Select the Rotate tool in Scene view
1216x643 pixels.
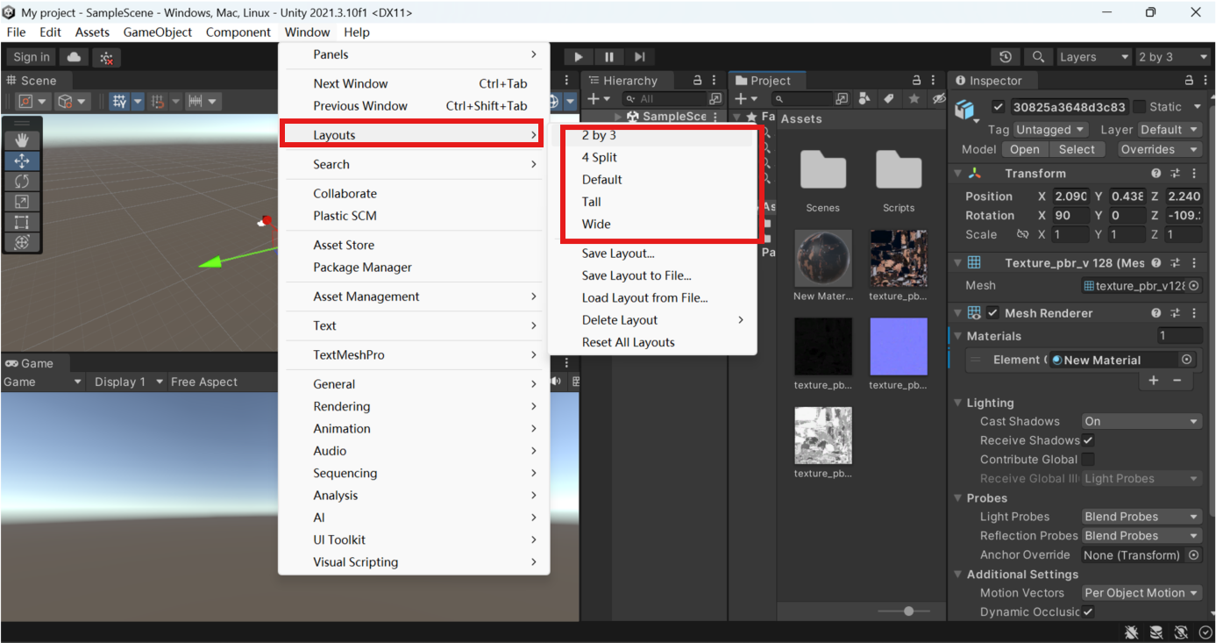(x=22, y=181)
